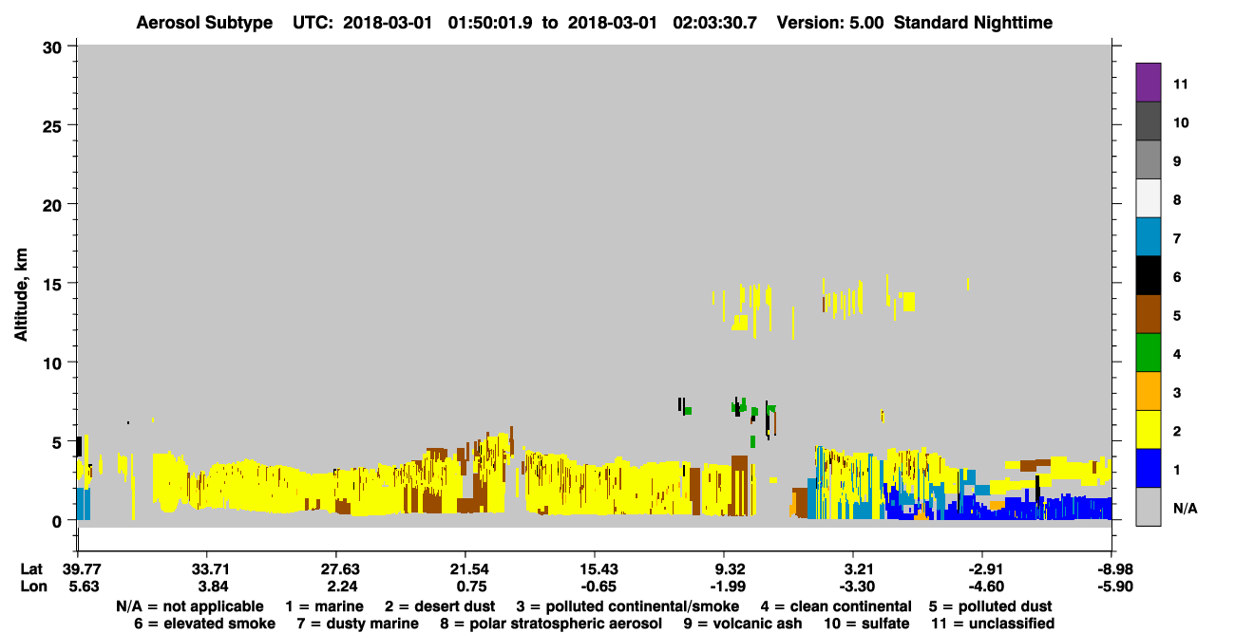The width and height of the screenshot is (1235, 633).
Task: Click the 20 altitude tick label
Action: coord(54,204)
